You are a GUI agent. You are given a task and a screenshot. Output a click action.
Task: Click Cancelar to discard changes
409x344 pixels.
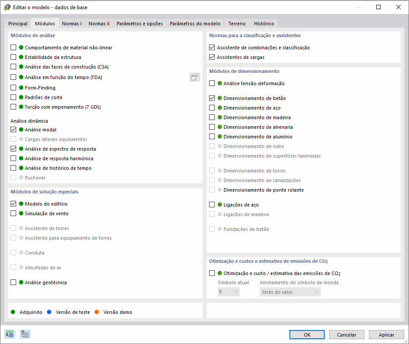tap(347, 334)
